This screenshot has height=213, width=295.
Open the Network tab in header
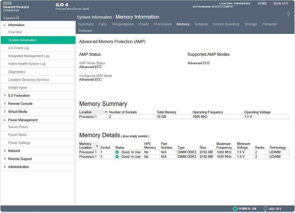(201, 24)
